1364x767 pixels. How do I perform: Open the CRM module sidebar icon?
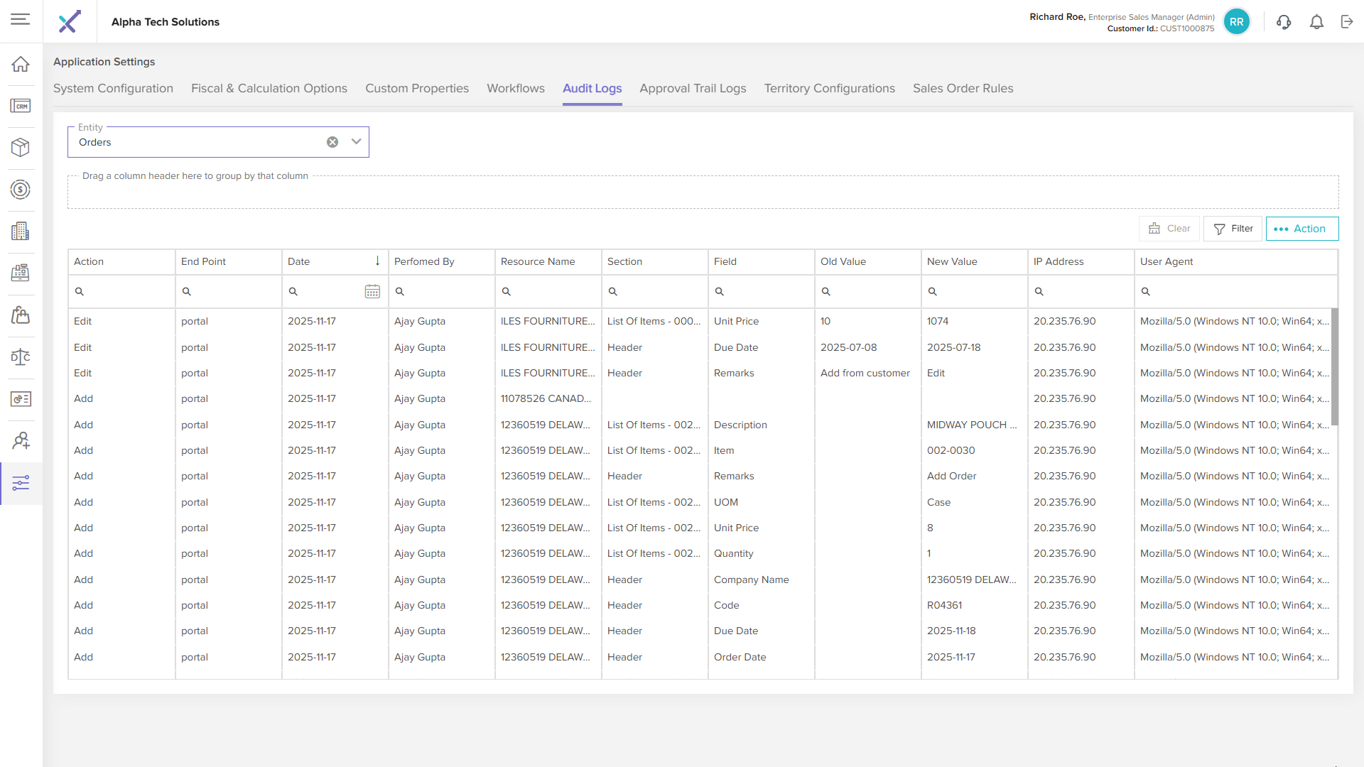tap(21, 106)
